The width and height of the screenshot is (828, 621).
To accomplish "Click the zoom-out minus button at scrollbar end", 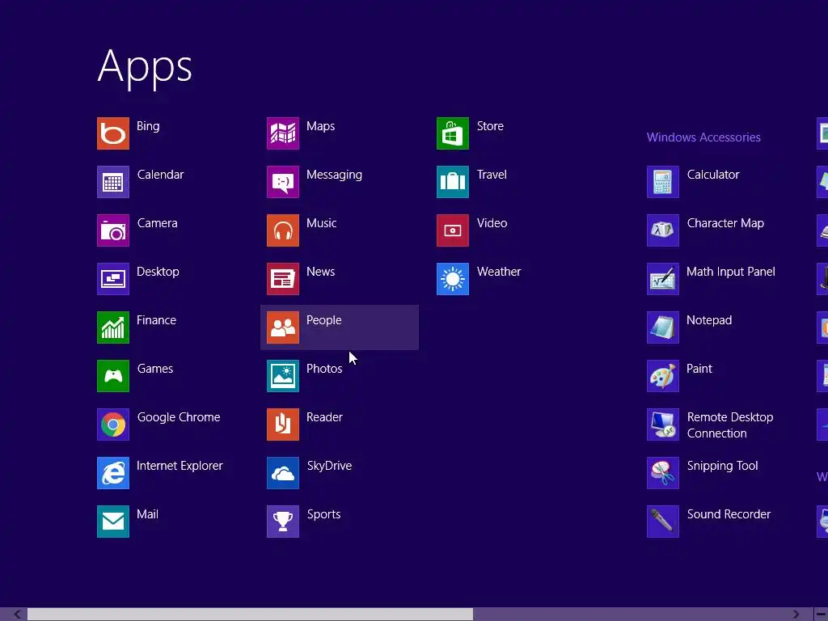I will click(821, 615).
